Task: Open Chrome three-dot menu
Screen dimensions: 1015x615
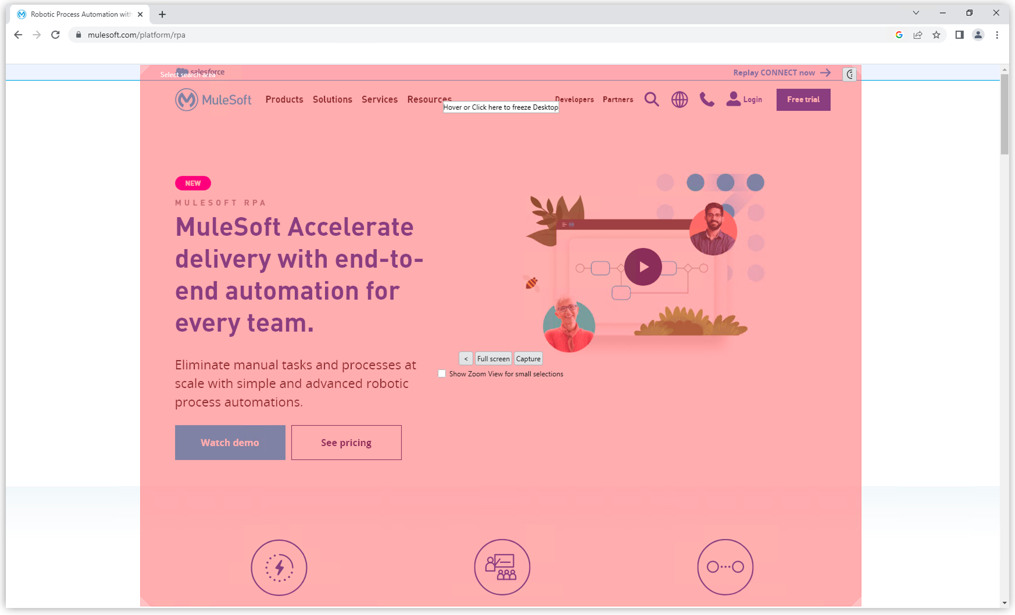Action: pyautogui.click(x=997, y=35)
